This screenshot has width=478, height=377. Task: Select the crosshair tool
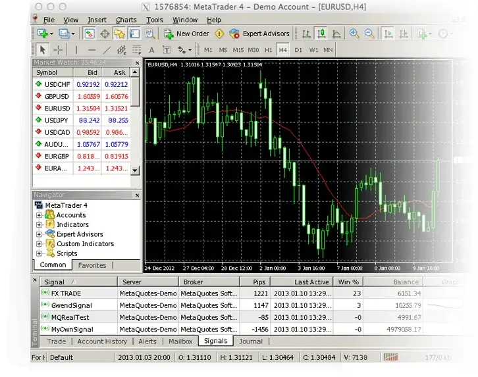(x=58, y=50)
